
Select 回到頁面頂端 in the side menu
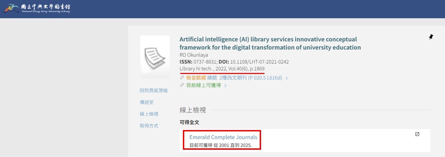154,91
